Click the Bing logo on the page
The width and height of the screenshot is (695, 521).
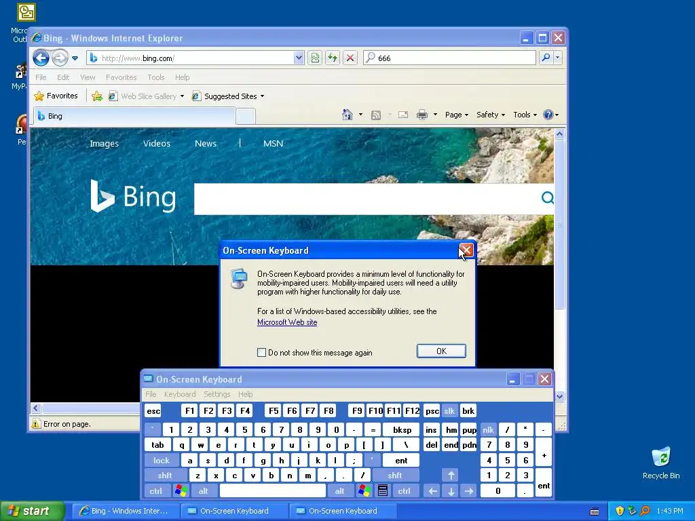coord(133,196)
